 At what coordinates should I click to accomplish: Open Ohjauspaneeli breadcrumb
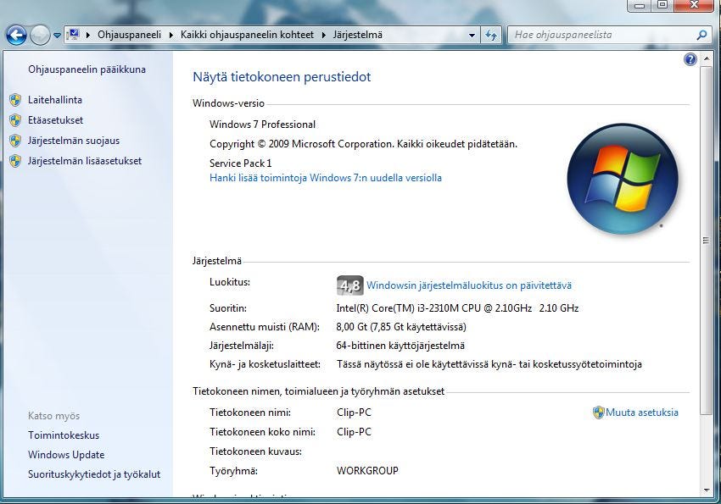[x=129, y=35]
